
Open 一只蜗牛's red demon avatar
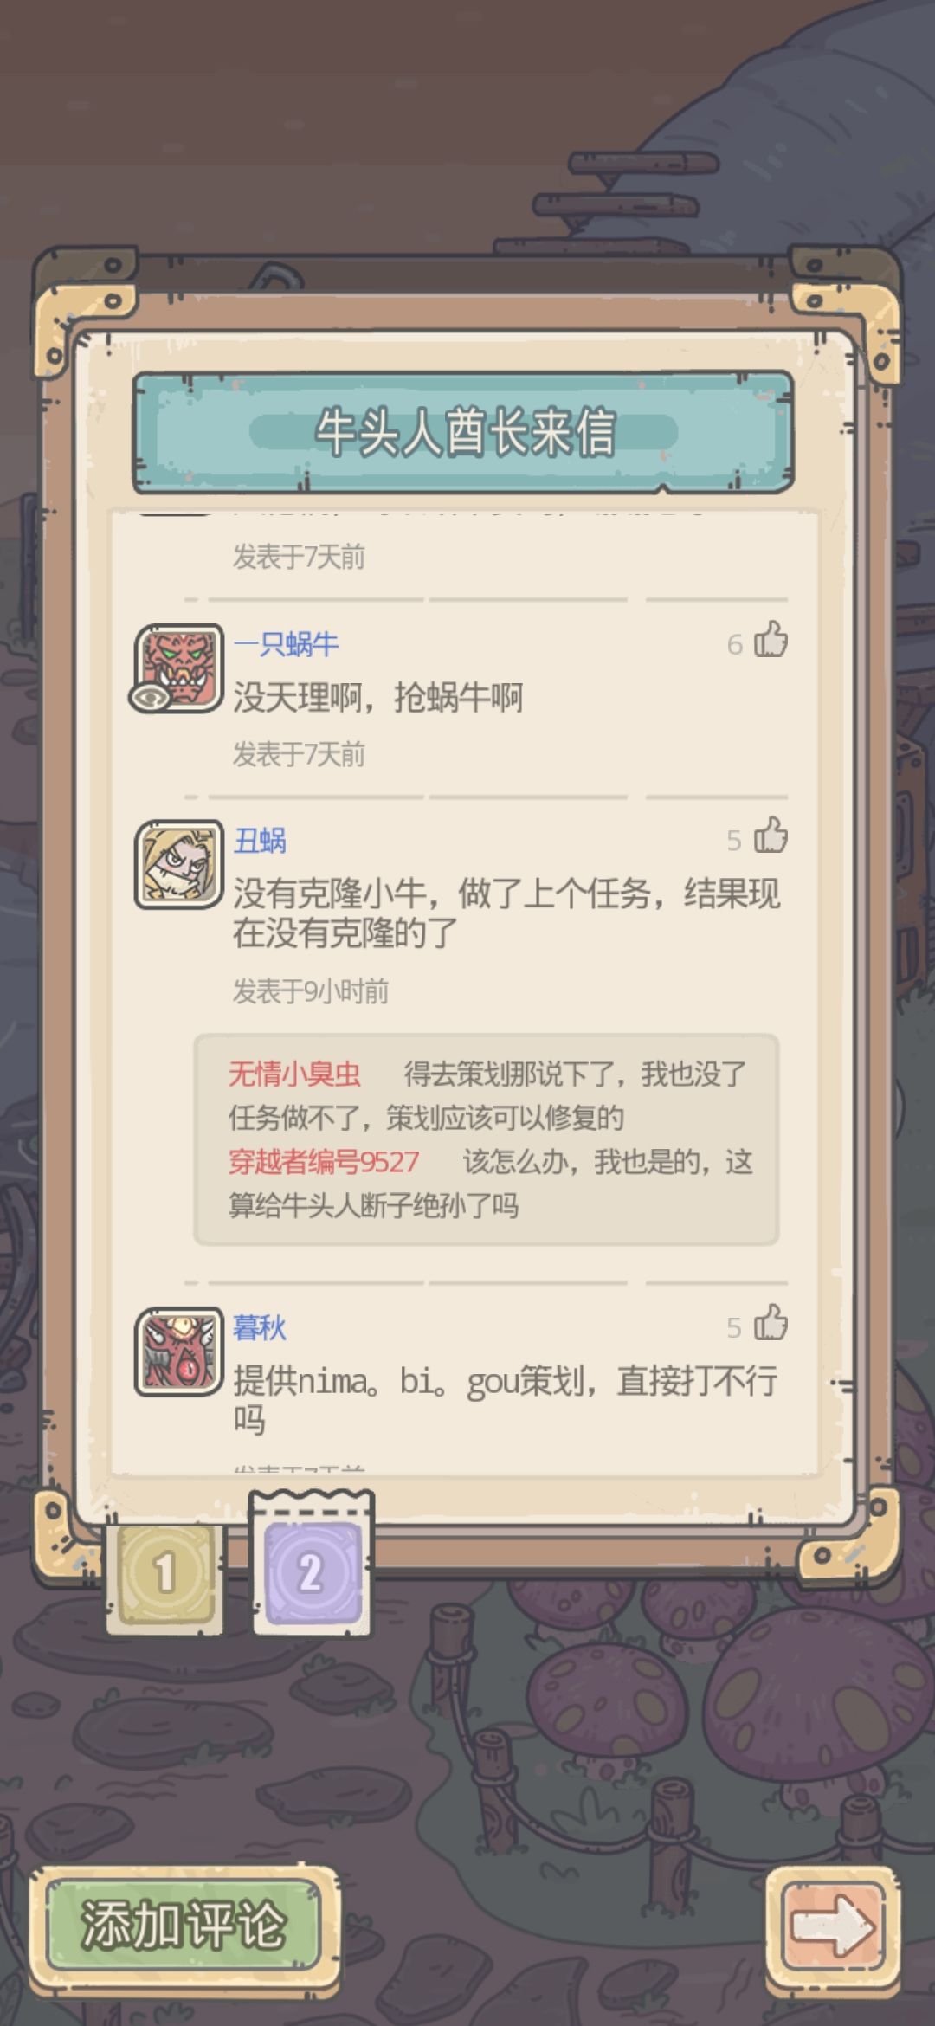click(178, 668)
